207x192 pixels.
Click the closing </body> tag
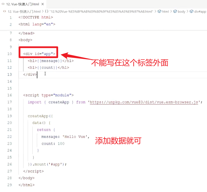point(27,178)
